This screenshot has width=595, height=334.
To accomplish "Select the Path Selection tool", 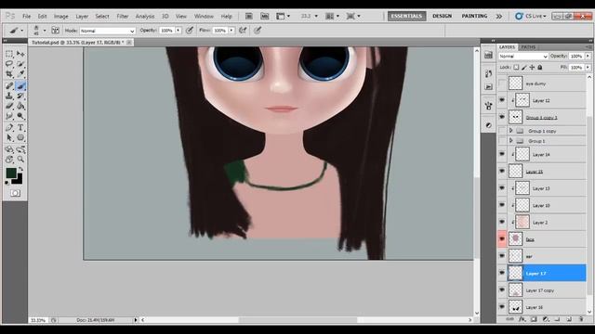I will 9,138.
